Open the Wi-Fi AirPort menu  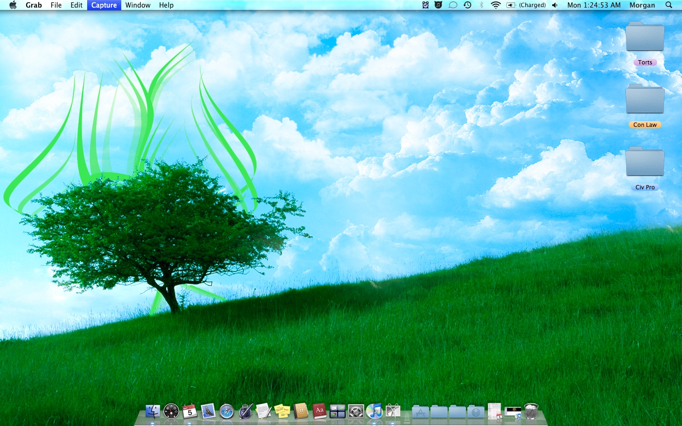496,5
